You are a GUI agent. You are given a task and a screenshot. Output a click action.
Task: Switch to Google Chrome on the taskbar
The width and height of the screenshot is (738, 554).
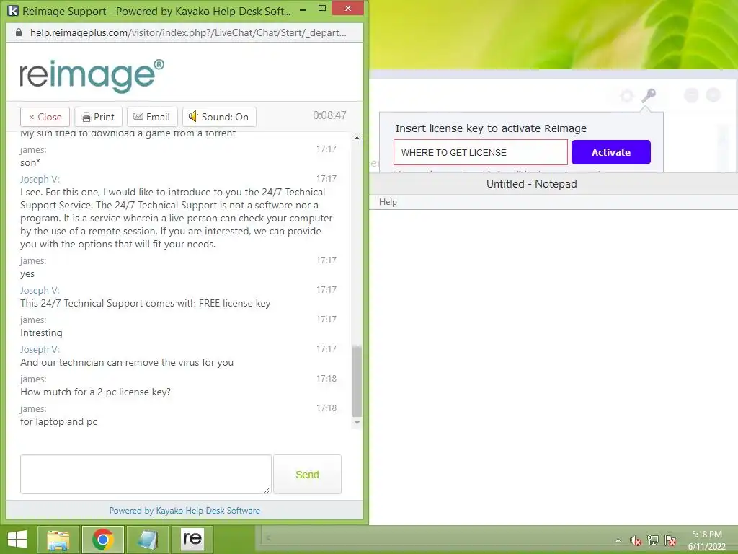tap(103, 540)
